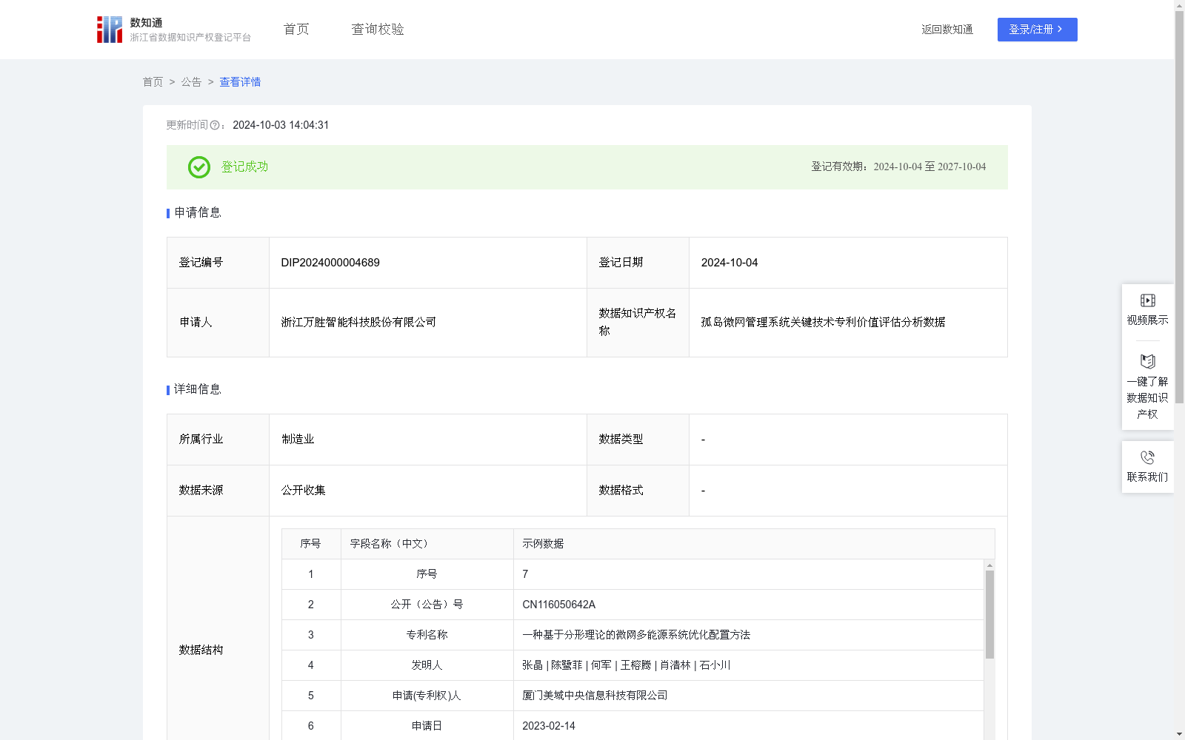Click the 专利名称 field name
Viewport: 1185px width, 740px height.
[427, 635]
